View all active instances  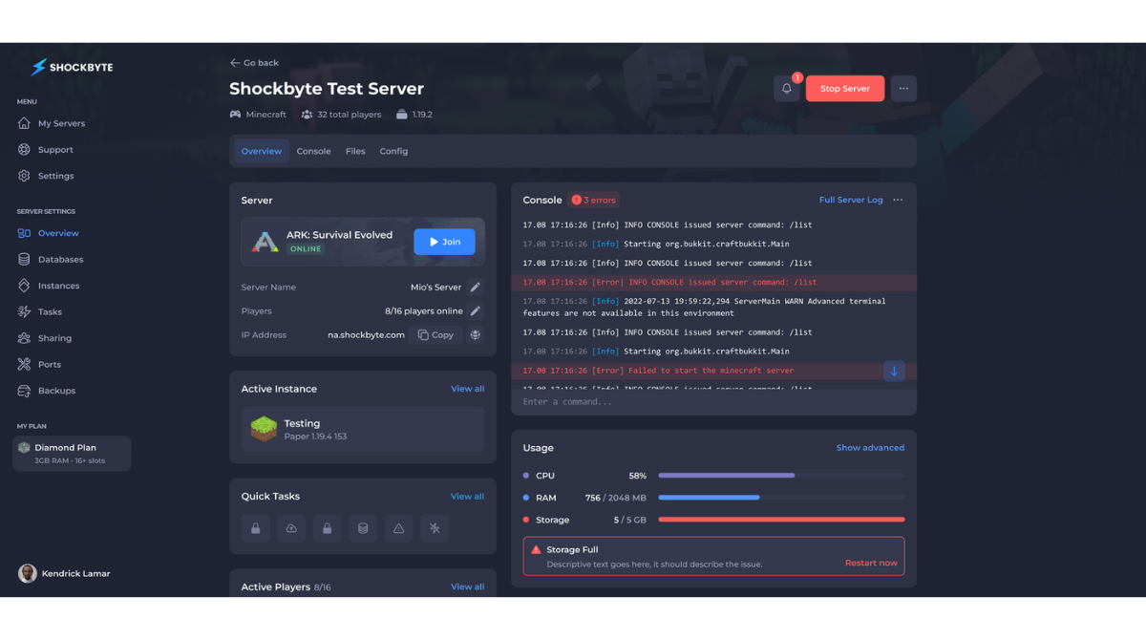[467, 389]
